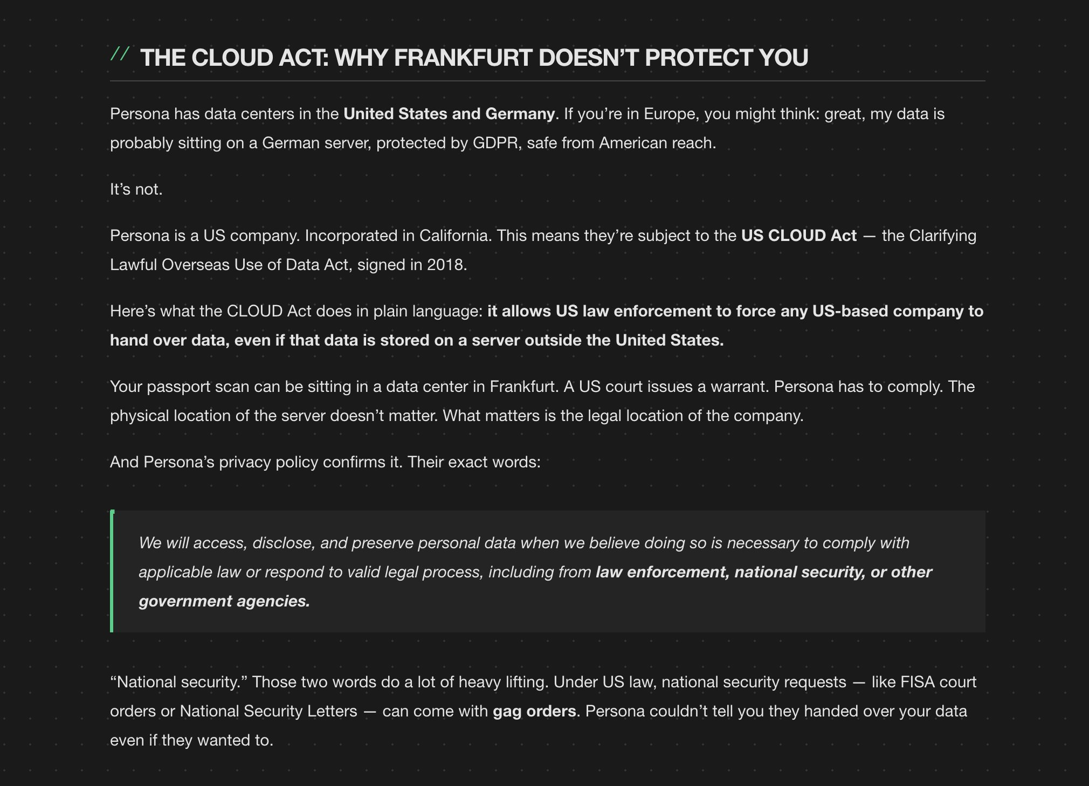
Task: Click the bold text "United States and Germany"
Action: [449, 114]
